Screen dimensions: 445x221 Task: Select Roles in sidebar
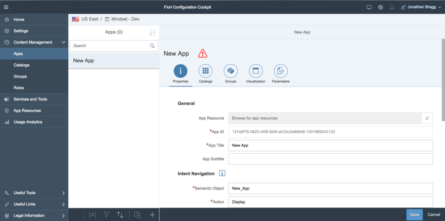(34, 88)
